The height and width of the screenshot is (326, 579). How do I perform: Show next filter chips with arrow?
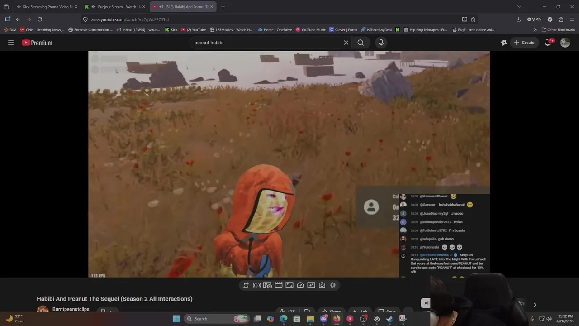pos(535,305)
